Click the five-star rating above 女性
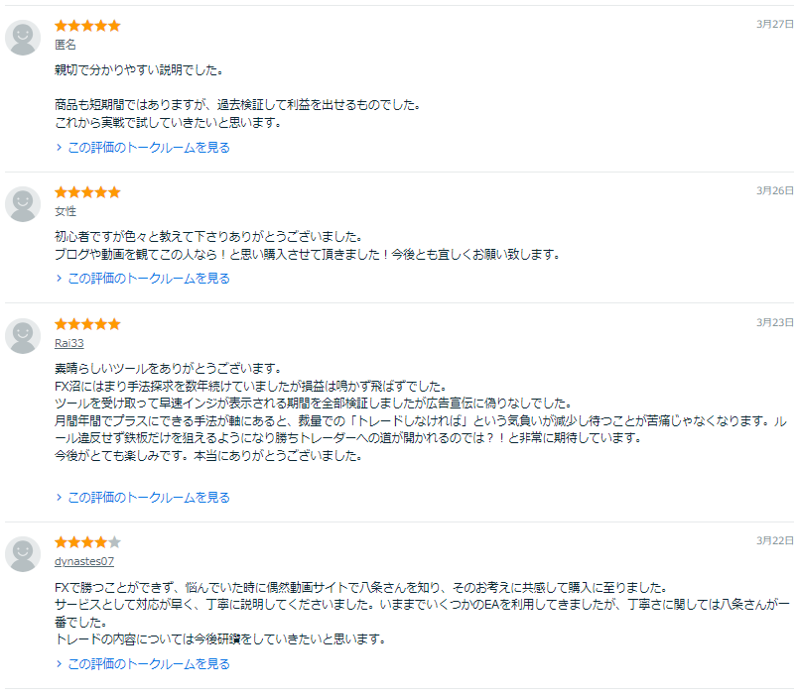The height and width of the screenshot is (695, 799). 87,192
